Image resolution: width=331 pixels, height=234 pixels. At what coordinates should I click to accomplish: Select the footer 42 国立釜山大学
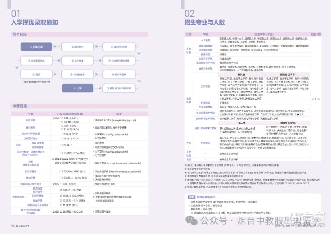[x=20, y=225]
